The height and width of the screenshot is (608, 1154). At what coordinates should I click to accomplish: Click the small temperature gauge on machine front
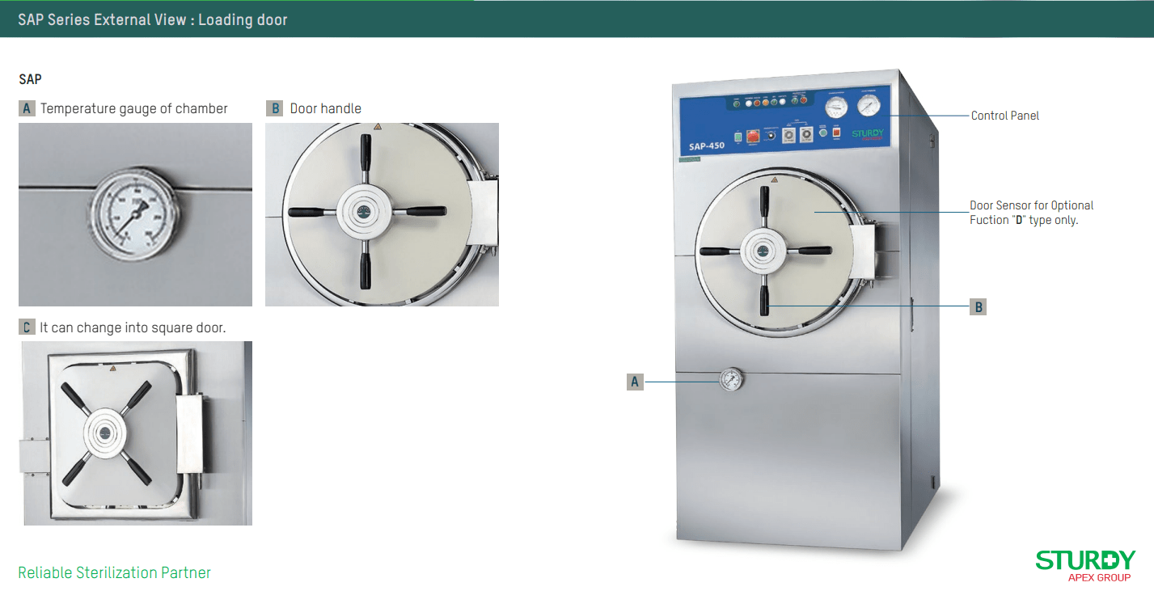click(730, 379)
